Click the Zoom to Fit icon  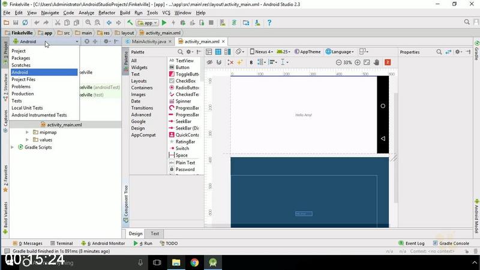[367, 62]
